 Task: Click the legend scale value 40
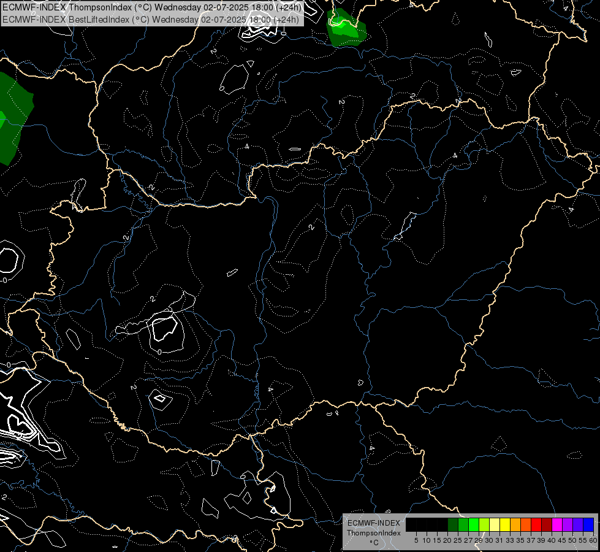[552, 540]
